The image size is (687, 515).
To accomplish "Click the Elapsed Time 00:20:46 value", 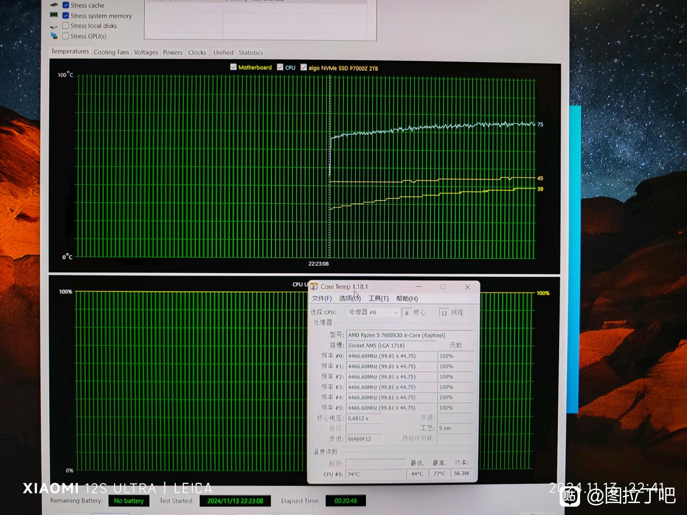I will [x=346, y=501].
